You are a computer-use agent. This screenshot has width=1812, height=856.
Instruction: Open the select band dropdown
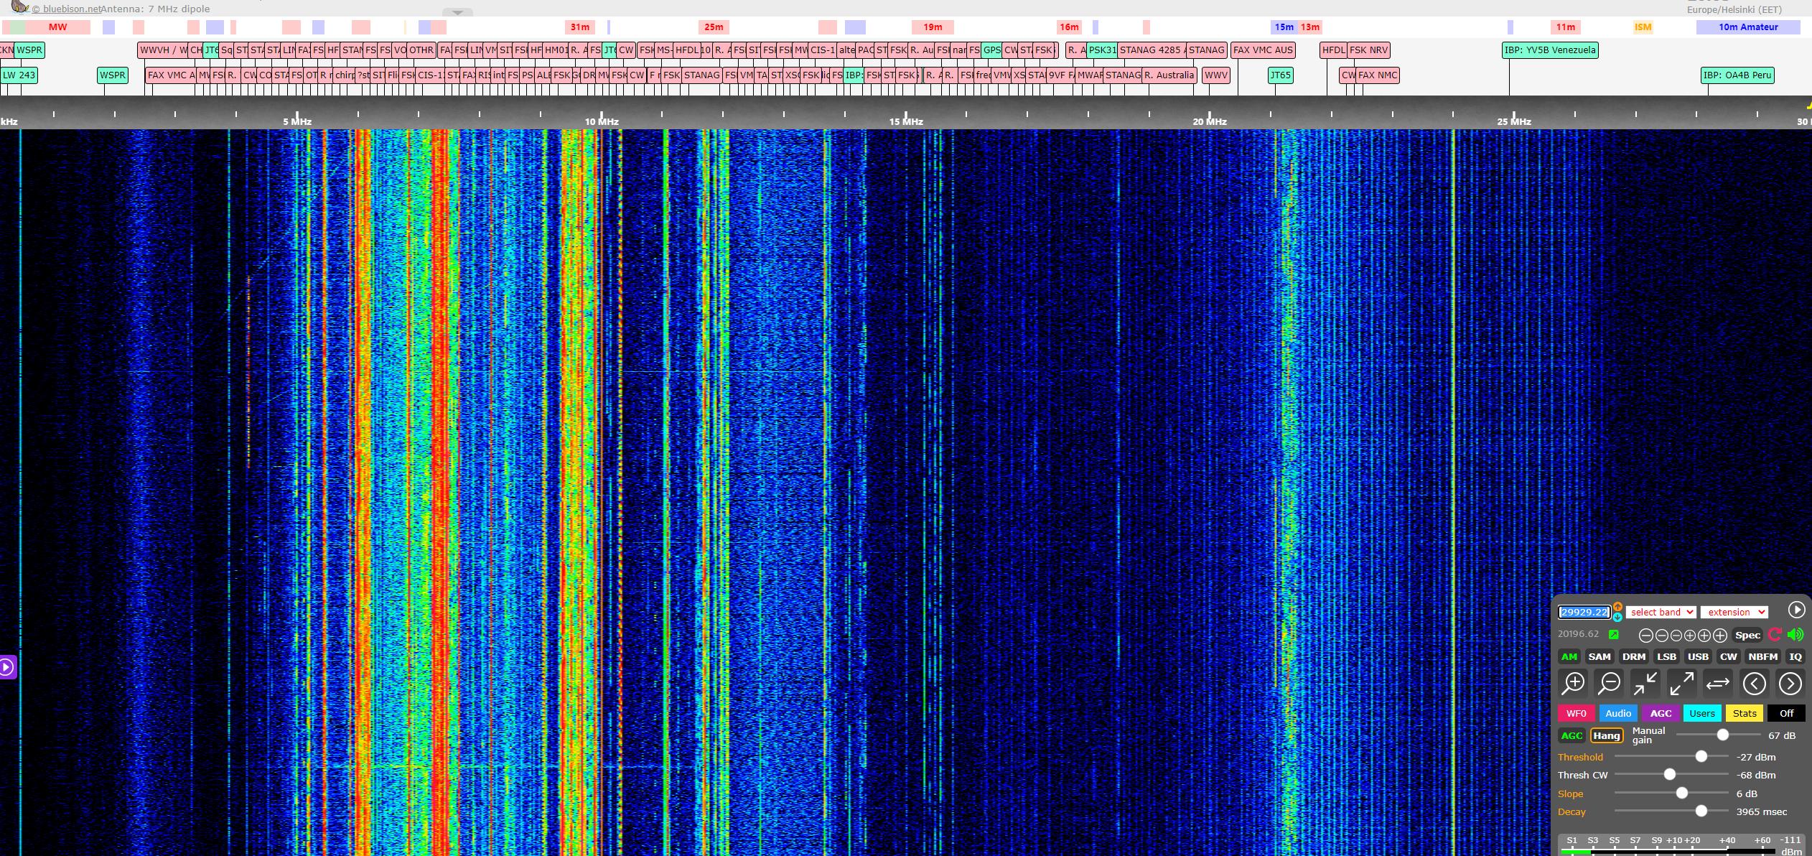[x=1661, y=612]
